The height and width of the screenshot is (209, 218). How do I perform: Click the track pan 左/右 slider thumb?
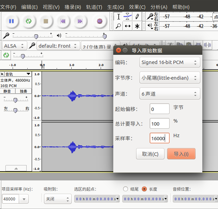point(15,110)
